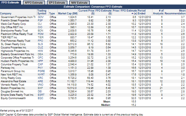Select the FFO Estimate tab
This screenshot has height=116, width=186.
tap(10, 3)
